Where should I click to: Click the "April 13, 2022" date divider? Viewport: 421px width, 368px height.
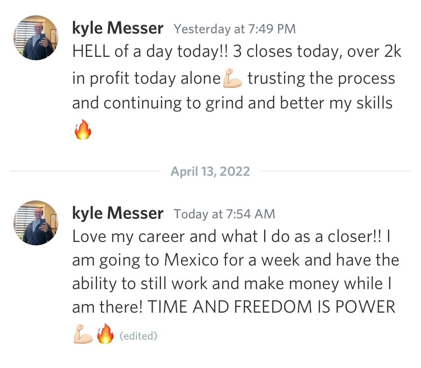tap(210, 171)
